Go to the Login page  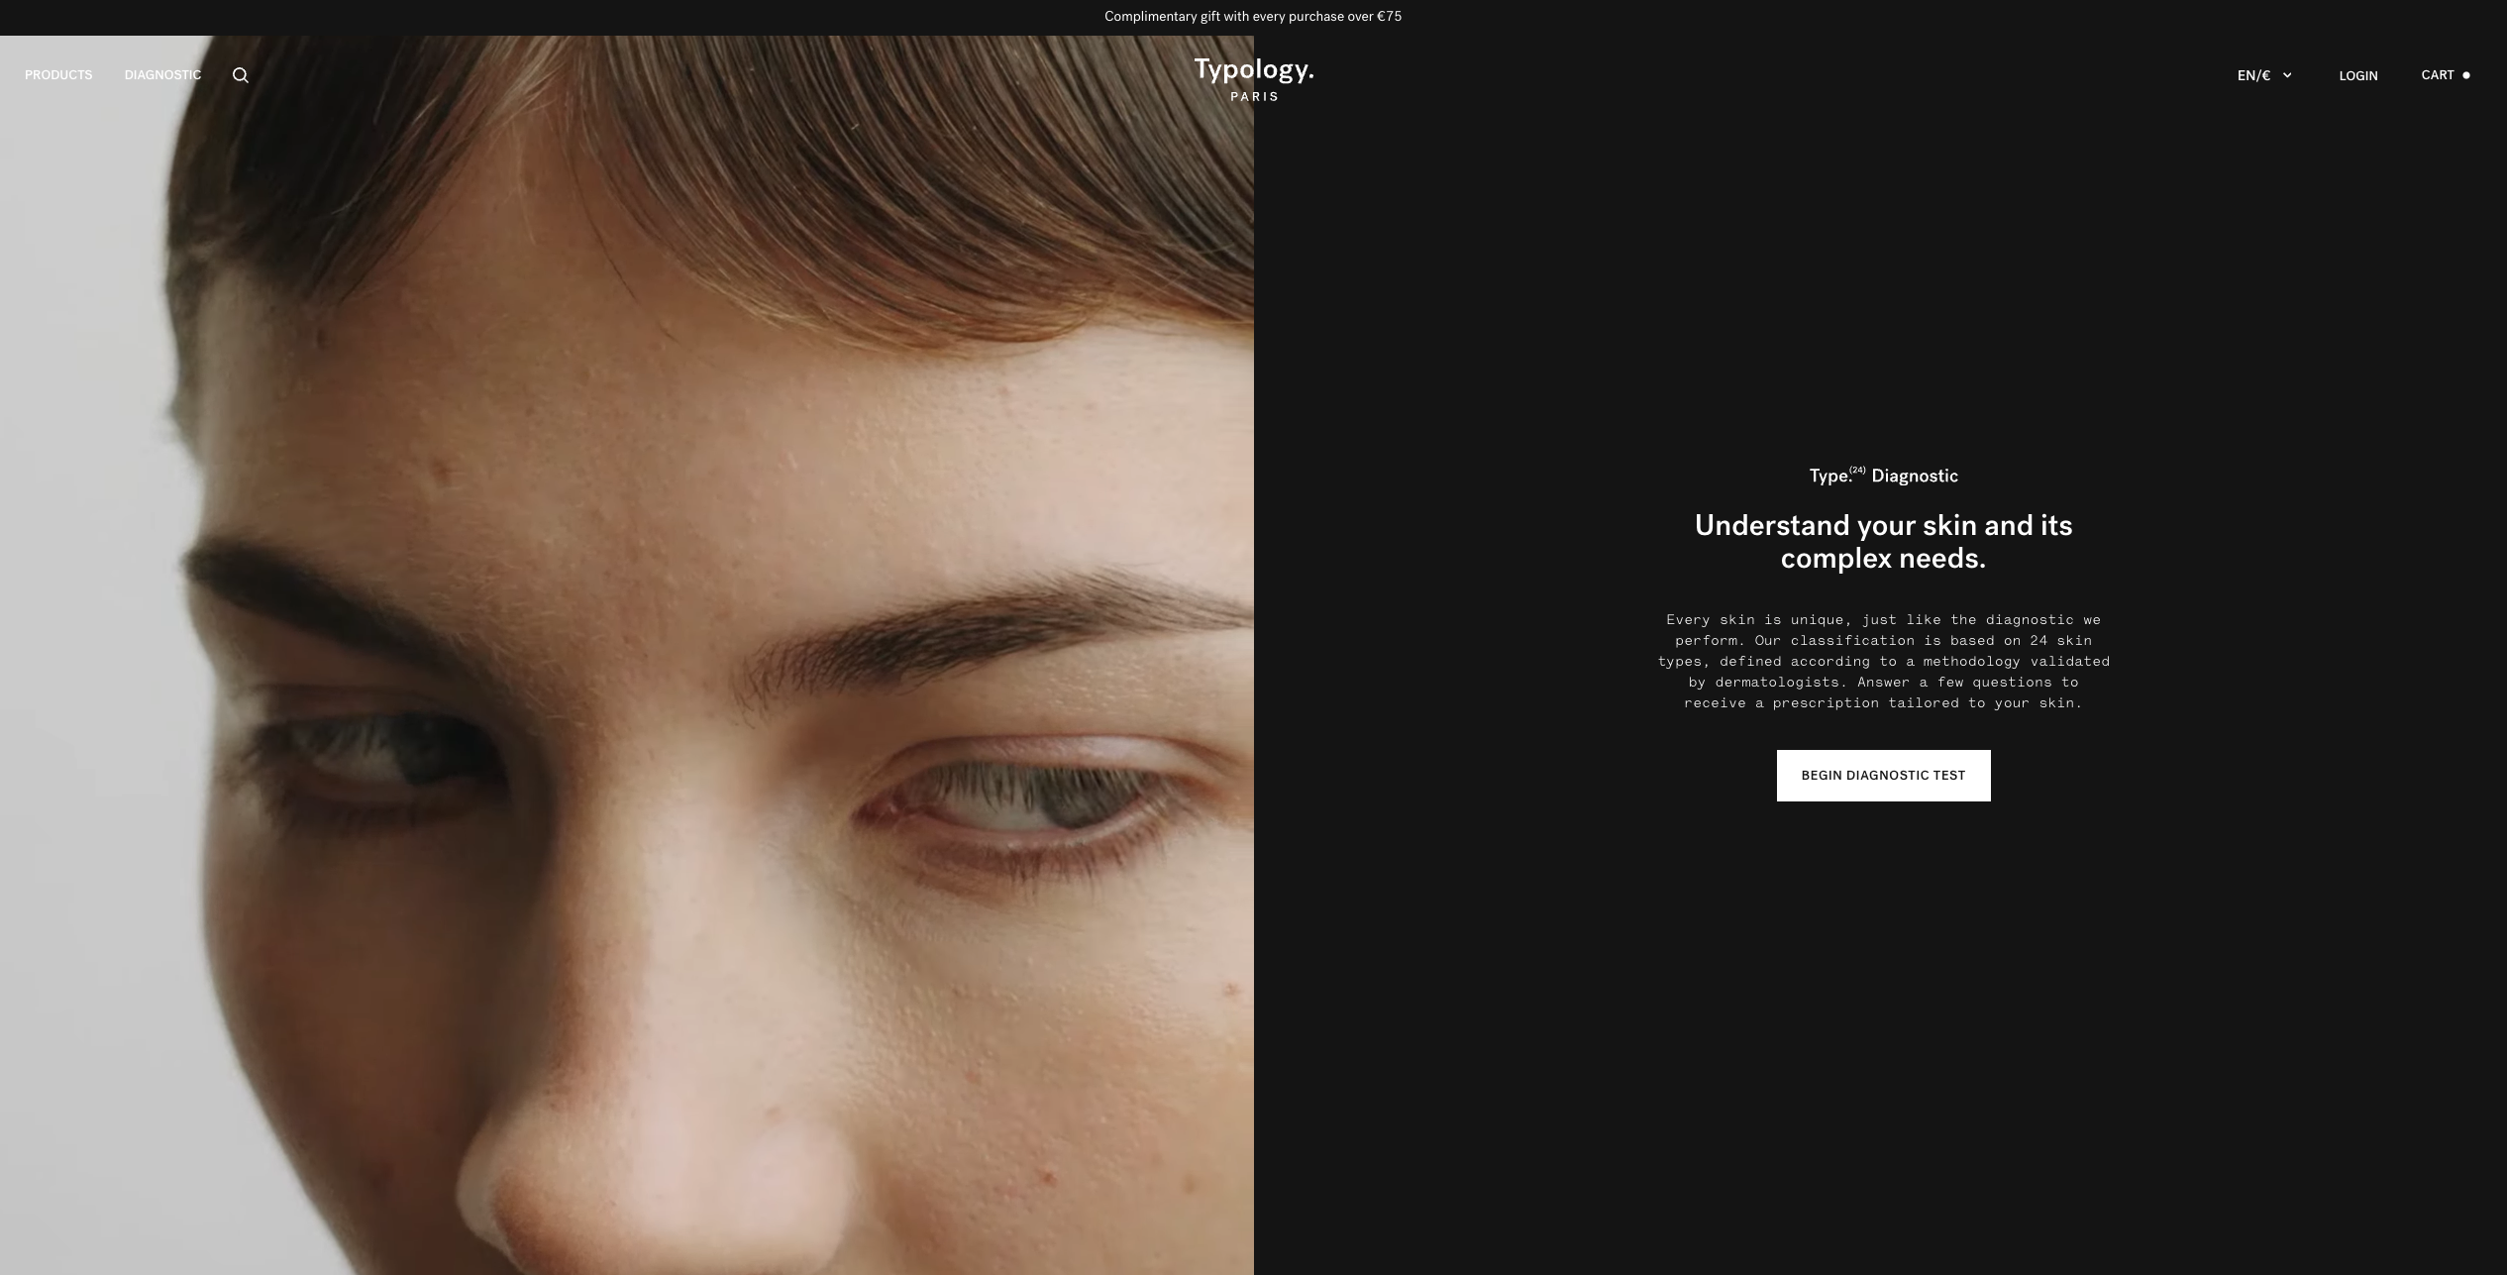click(2358, 75)
